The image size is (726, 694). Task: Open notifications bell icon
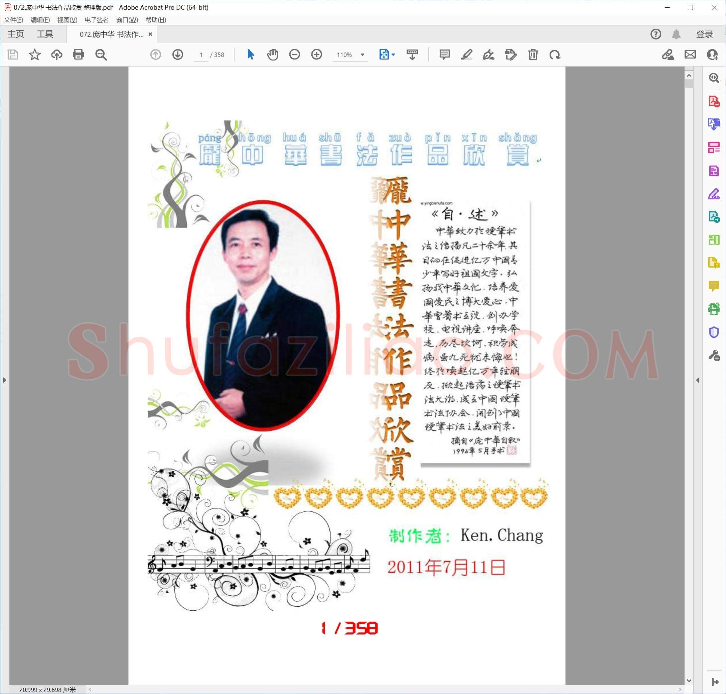(676, 34)
